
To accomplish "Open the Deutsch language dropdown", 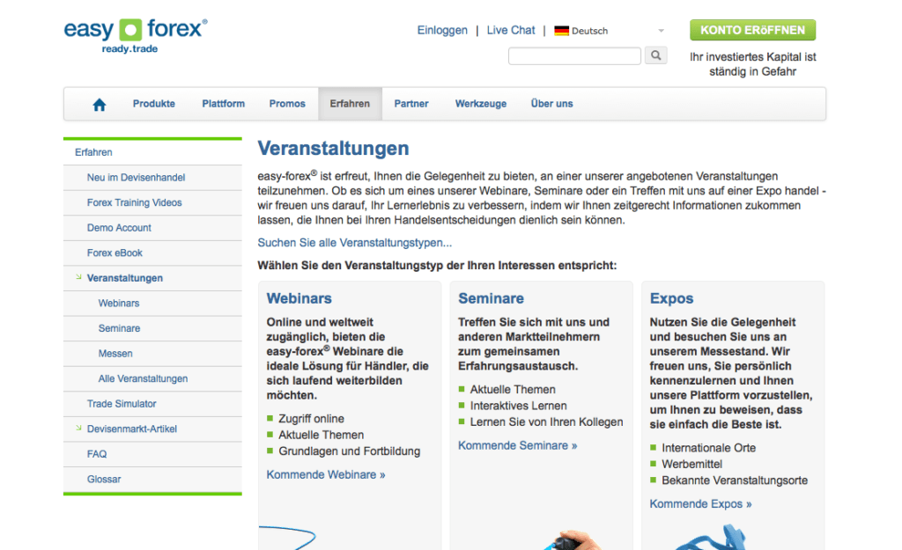I will 610,31.
